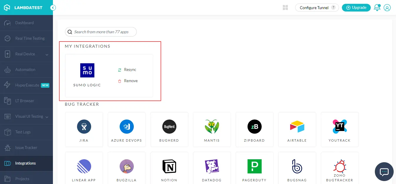Viewport: 396px width, 184px height.
Task: Open the notifications bell icon
Action: point(377,8)
